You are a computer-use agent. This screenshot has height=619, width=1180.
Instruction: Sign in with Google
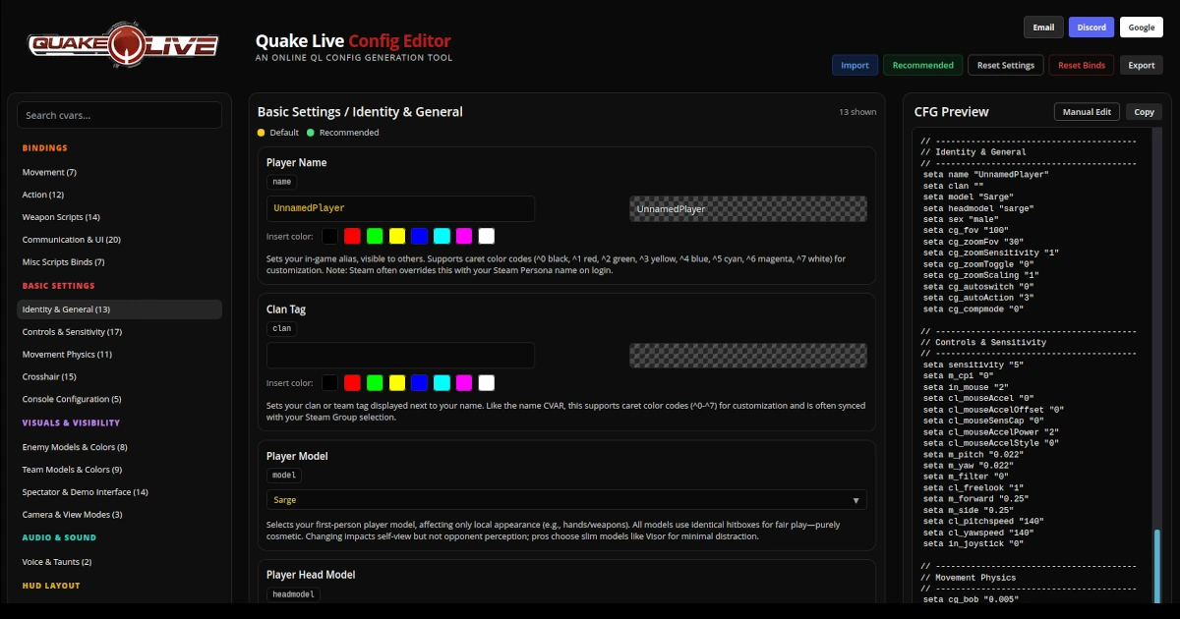(x=1142, y=28)
